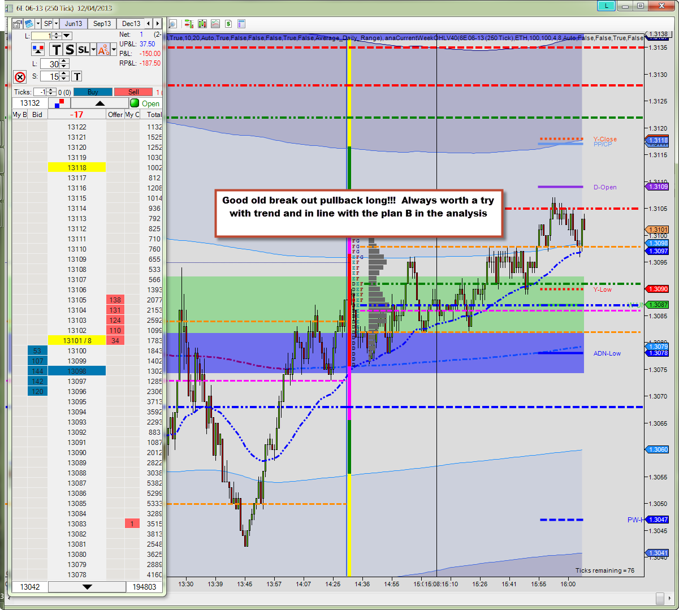Click the Offer column header
The image size is (679, 610).
[115, 114]
